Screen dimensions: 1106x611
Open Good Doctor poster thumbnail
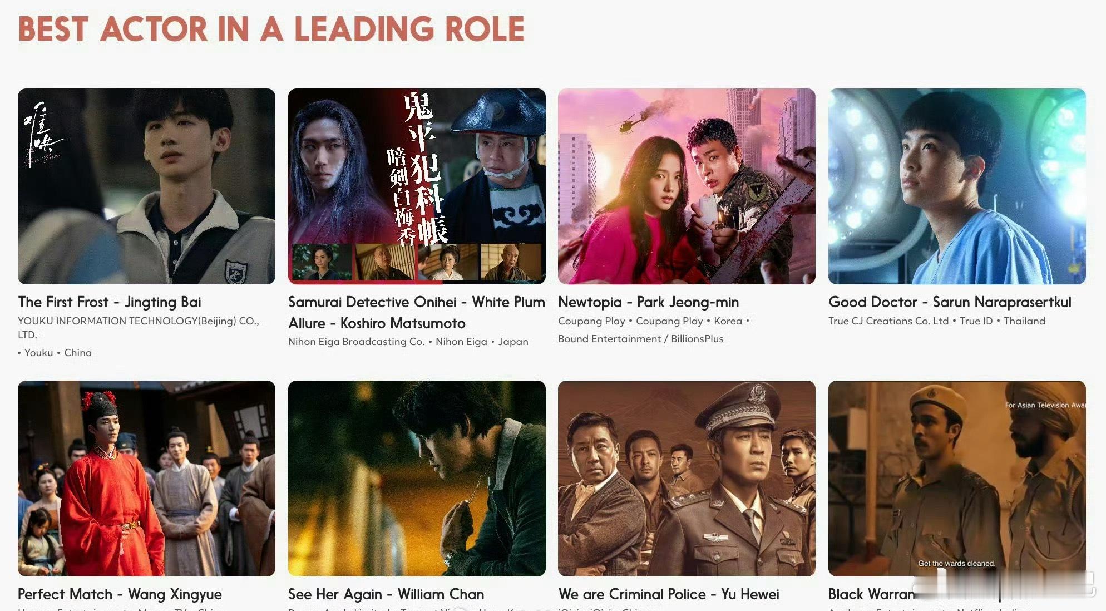pyautogui.click(x=957, y=186)
